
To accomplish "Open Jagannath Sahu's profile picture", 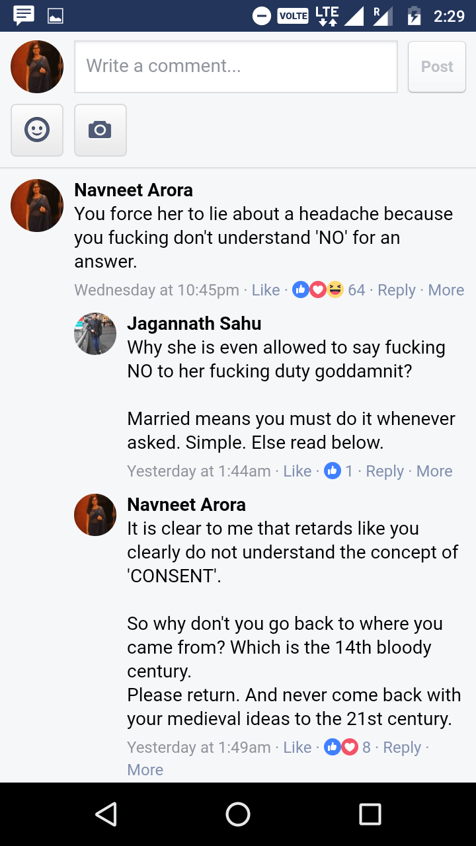I will [x=95, y=334].
